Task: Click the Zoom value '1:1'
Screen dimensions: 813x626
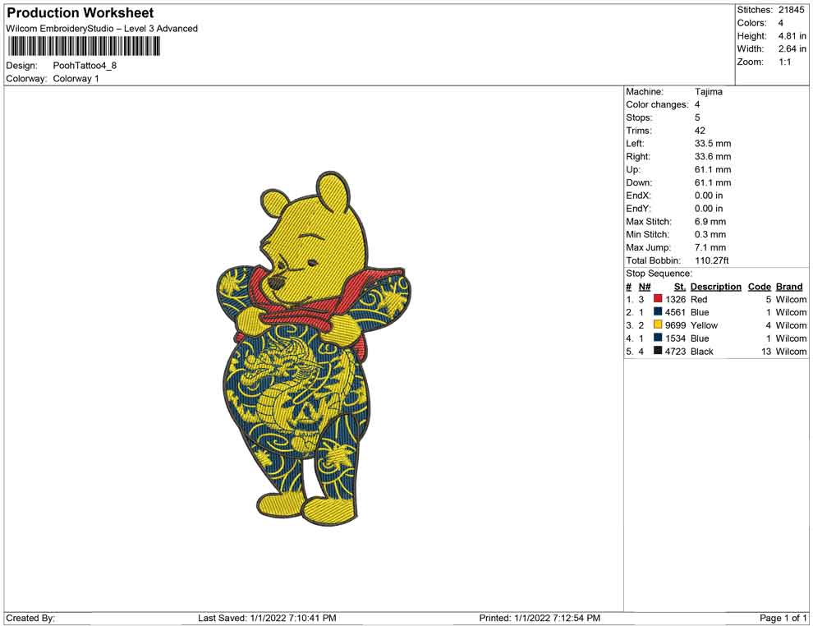Action: click(x=784, y=62)
